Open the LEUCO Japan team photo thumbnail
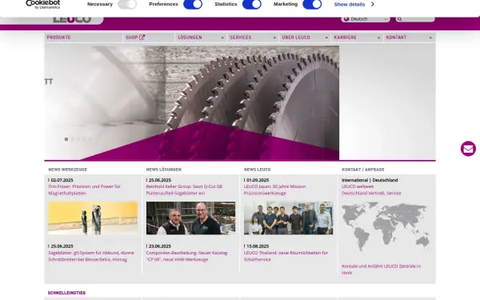This screenshot has height=300, width=480. tap(288, 218)
